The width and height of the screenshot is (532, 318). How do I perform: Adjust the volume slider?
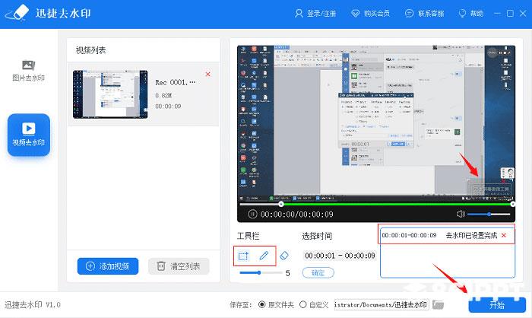[x=489, y=214]
